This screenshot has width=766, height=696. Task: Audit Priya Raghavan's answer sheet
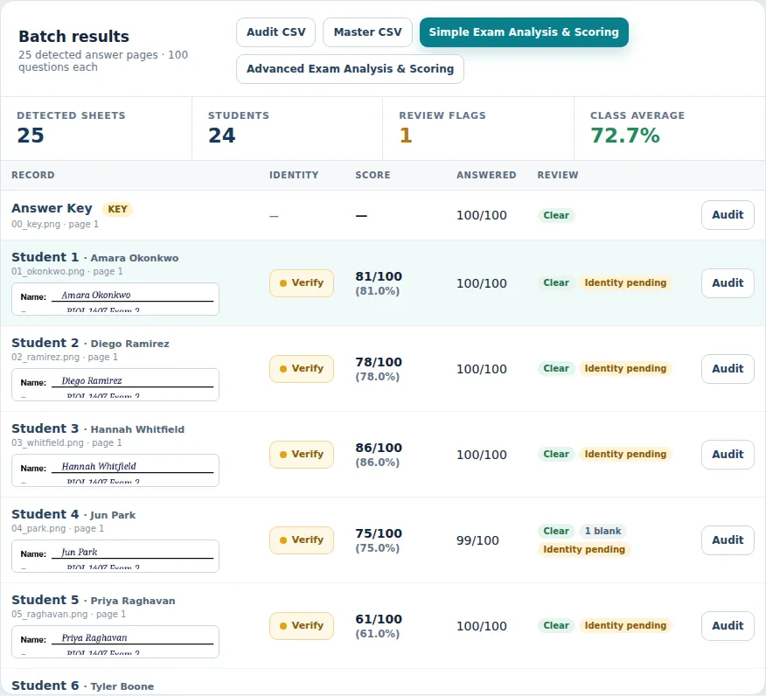[728, 626]
